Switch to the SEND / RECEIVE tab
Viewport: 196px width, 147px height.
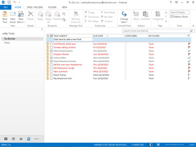click(x=35, y=7)
